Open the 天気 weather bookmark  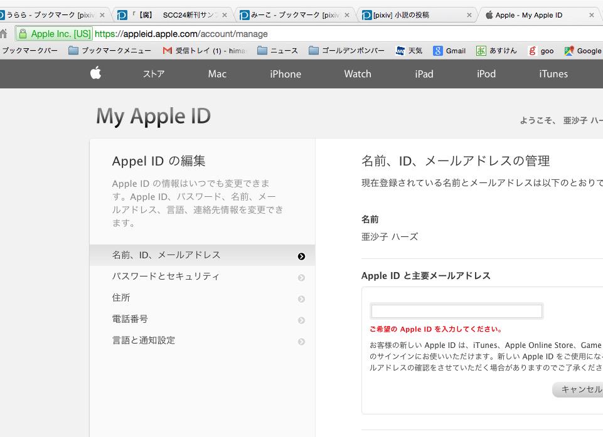(x=408, y=51)
